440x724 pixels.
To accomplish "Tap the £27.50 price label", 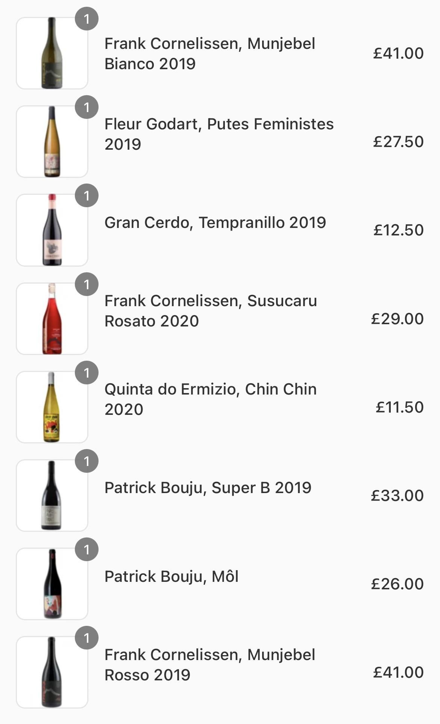I will 398,141.
